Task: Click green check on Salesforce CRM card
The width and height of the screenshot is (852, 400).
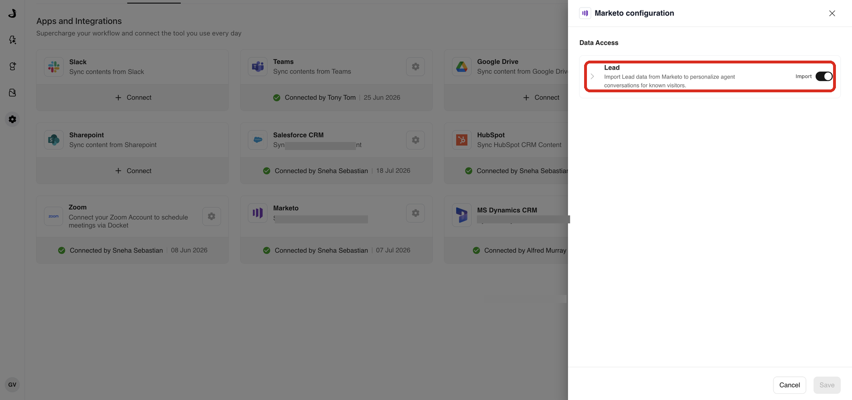Action: pyautogui.click(x=266, y=171)
